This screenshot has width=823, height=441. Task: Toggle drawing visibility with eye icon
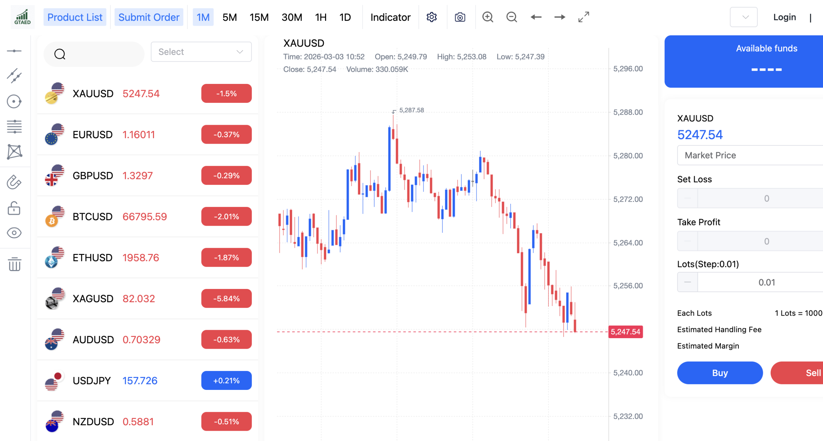coord(14,233)
